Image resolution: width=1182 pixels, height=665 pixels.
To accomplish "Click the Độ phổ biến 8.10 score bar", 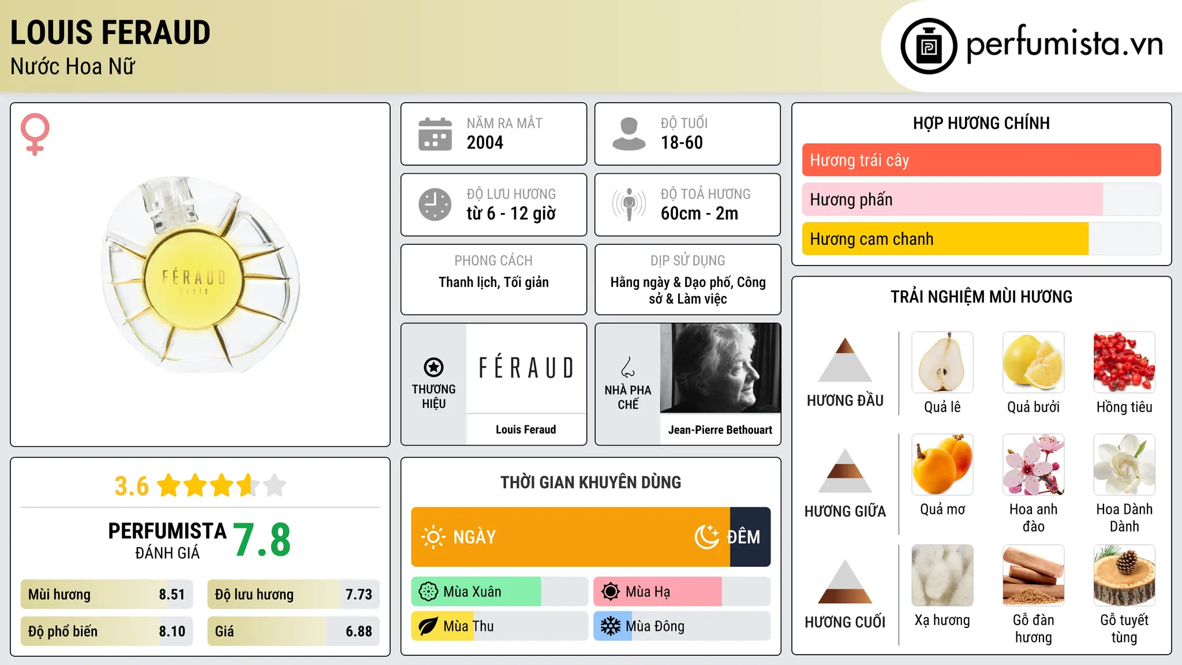I will (107, 632).
